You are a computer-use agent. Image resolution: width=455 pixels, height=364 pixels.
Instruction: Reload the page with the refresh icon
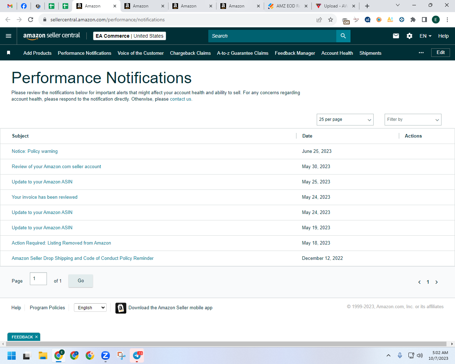[31, 20]
